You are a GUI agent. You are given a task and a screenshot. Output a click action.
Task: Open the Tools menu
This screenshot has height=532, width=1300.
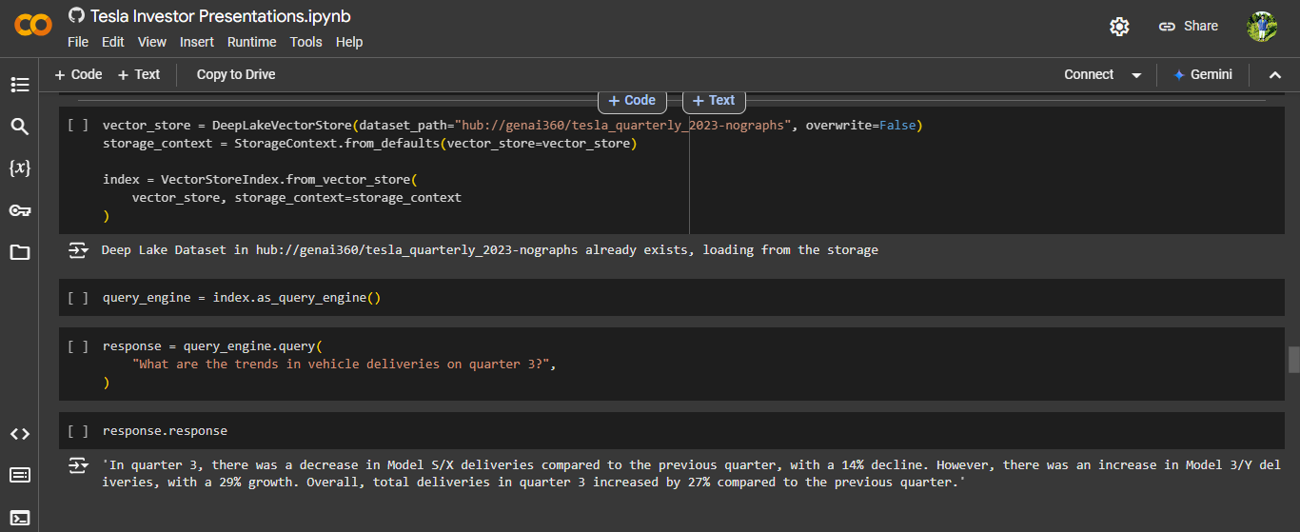coord(306,42)
